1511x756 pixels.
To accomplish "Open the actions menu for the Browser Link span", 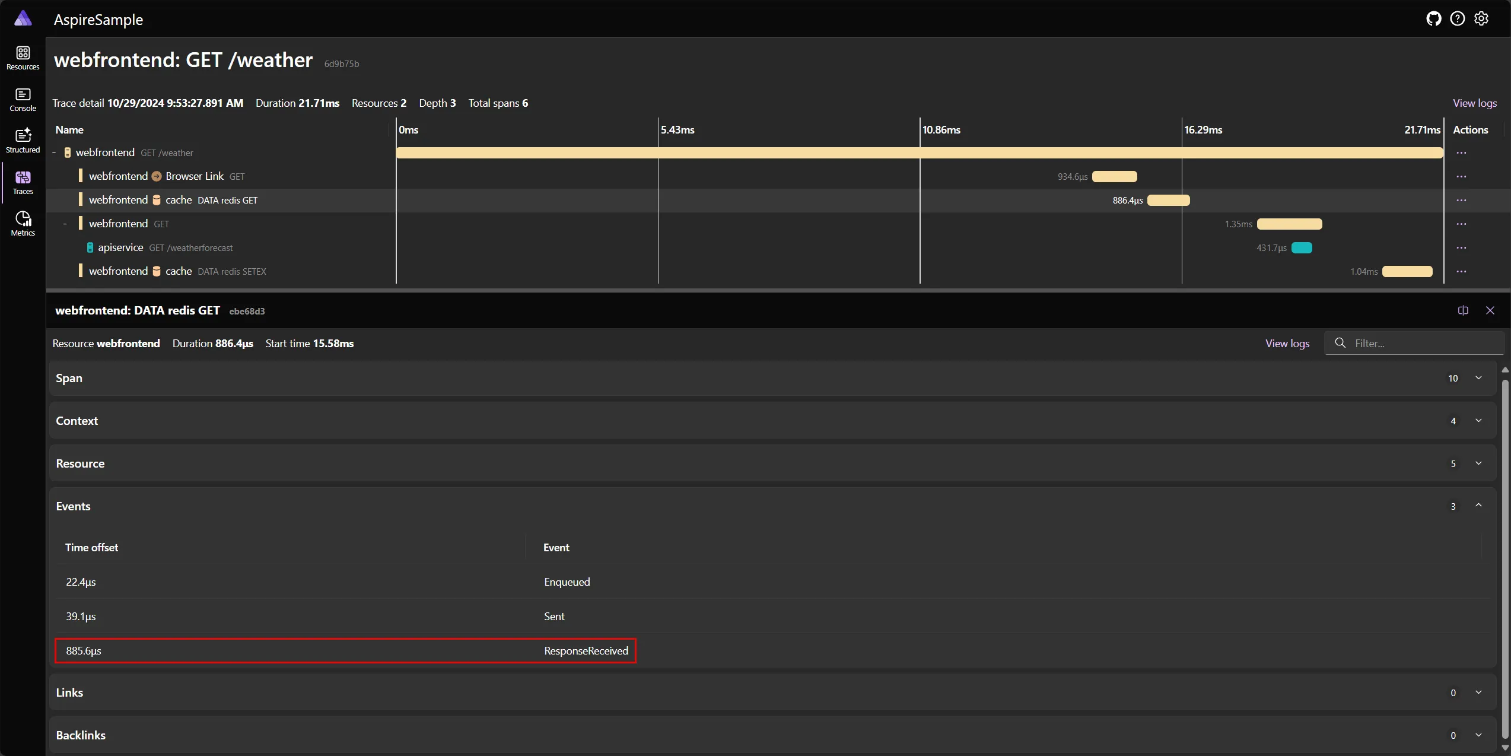I will click(x=1461, y=176).
